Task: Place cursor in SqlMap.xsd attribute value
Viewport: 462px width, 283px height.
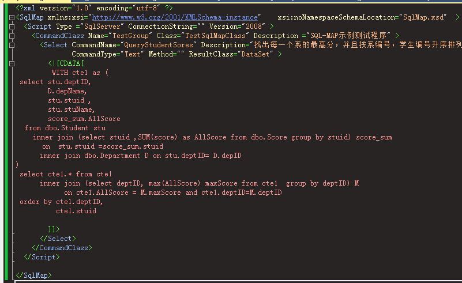Action: [x=423, y=17]
